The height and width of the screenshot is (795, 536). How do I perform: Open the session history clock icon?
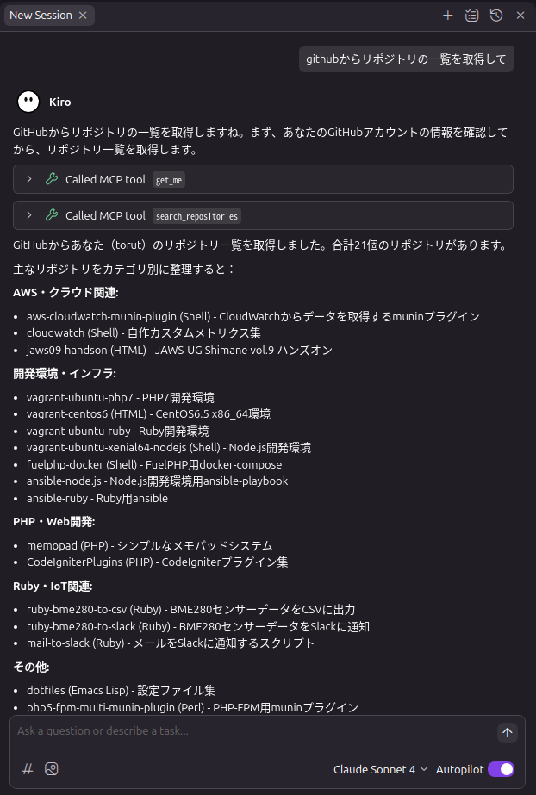[x=496, y=16]
